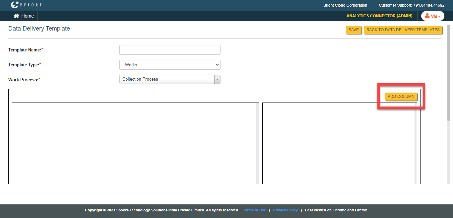Click the Bright Cloud Corporation name
This screenshot has height=218, width=453.
pos(345,5)
